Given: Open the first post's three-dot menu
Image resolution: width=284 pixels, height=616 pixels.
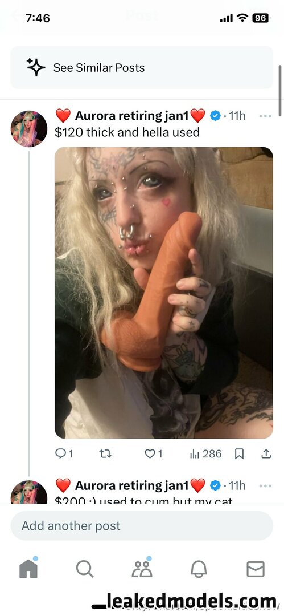Looking at the screenshot, I should coord(265,116).
